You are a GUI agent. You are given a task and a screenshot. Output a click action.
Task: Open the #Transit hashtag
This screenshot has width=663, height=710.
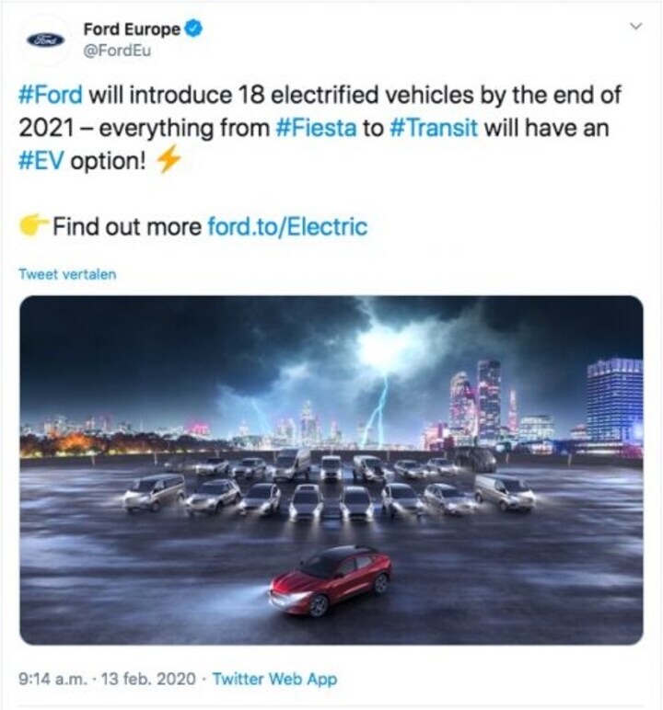pos(434,128)
